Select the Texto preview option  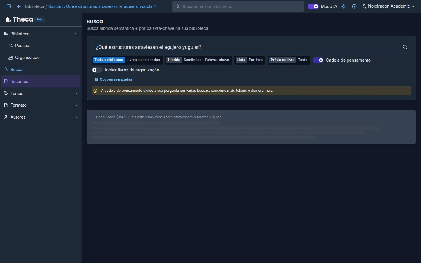coord(303,60)
